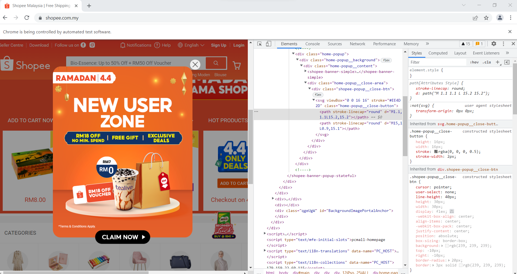Viewport: 517px width, 274px height.
Task: Collapse the home-popup__content node
Action: [301, 66]
